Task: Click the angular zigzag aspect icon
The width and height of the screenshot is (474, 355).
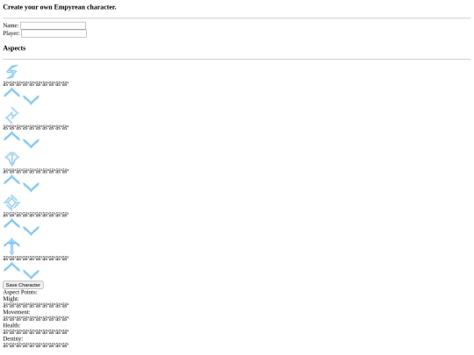Action: [11, 115]
